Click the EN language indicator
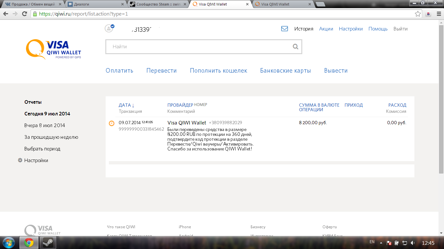The image size is (444, 249). click(x=372, y=242)
